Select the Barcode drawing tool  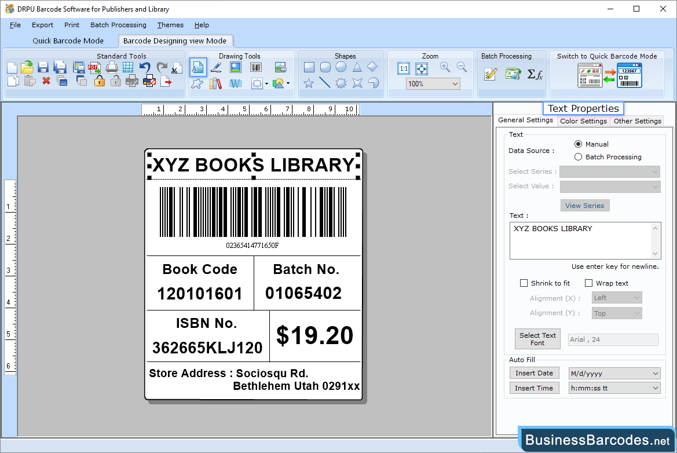256,67
